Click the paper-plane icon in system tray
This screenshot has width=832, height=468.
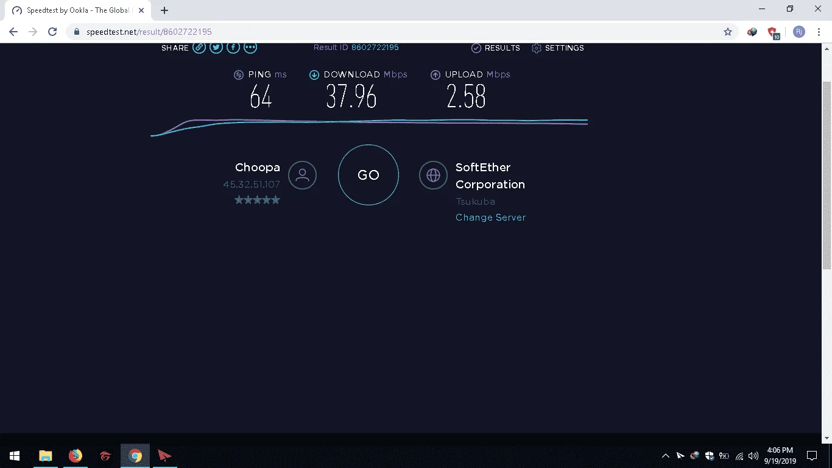tap(680, 456)
